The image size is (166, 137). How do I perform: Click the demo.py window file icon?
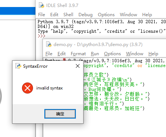click(x=49, y=44)
